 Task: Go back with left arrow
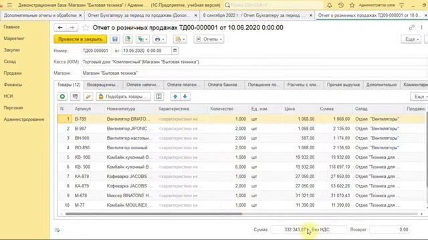pos(60,27)
